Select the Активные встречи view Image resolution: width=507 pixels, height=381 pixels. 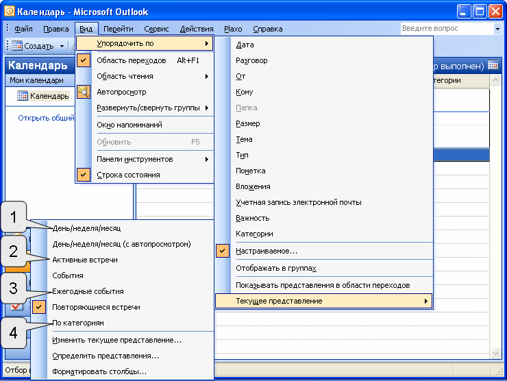[123, 260]
